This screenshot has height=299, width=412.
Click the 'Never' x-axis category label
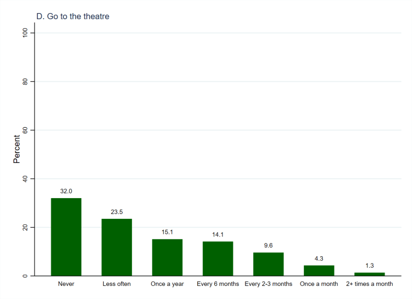(66, 284)
